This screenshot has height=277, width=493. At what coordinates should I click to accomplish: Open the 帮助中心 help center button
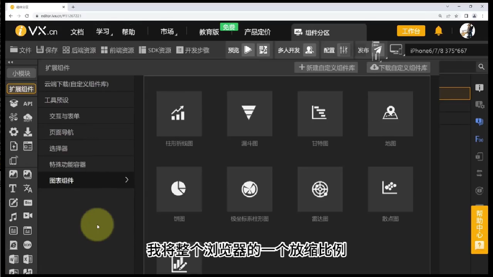point(479,230)
